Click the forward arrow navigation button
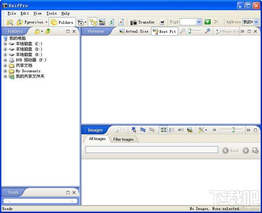This screenshot has height=213, width=262. click(x=246, y=151)
